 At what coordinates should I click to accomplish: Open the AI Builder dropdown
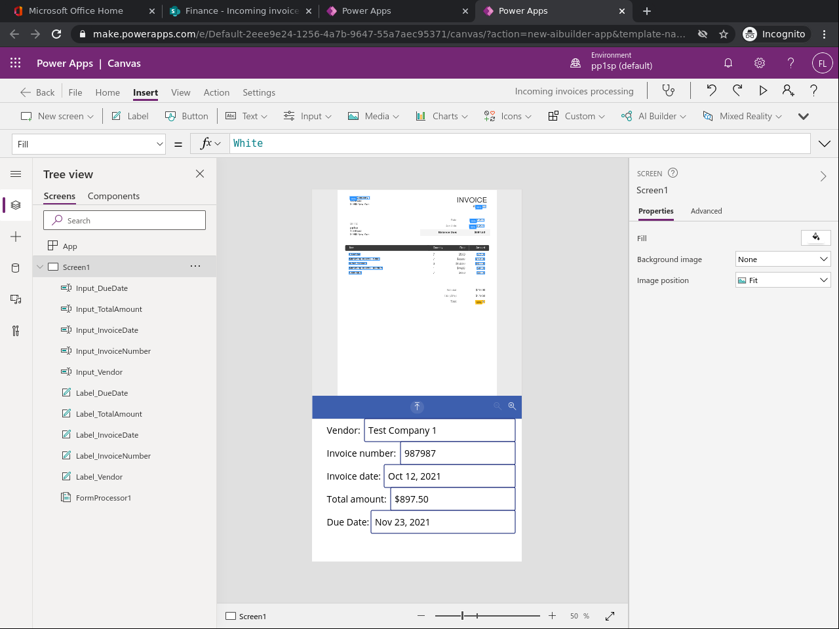pyautogui.click(x=654, y=116)
